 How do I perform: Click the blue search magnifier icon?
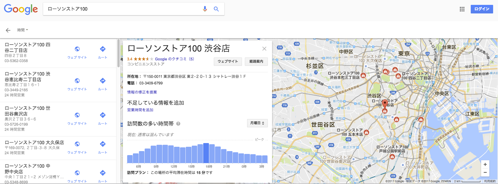click(216, 9)
